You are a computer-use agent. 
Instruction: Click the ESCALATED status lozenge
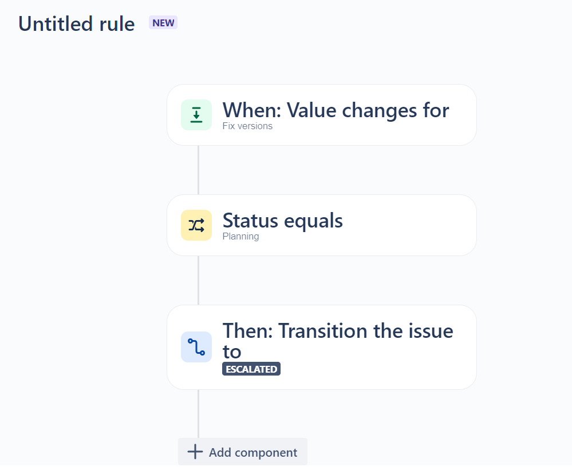(251, 369)
